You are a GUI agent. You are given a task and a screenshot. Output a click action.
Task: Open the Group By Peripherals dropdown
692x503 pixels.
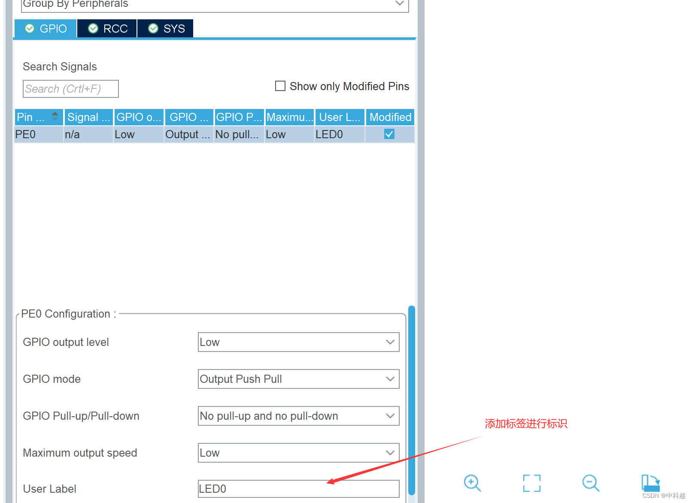[x=215, y=4]
